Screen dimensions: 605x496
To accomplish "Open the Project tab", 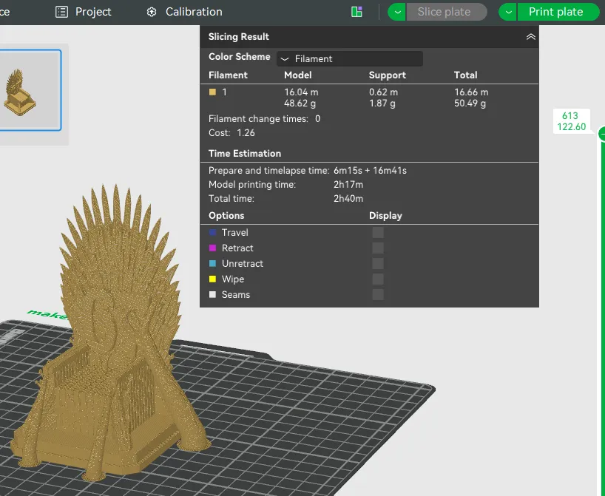I will [x=84, y=12].
